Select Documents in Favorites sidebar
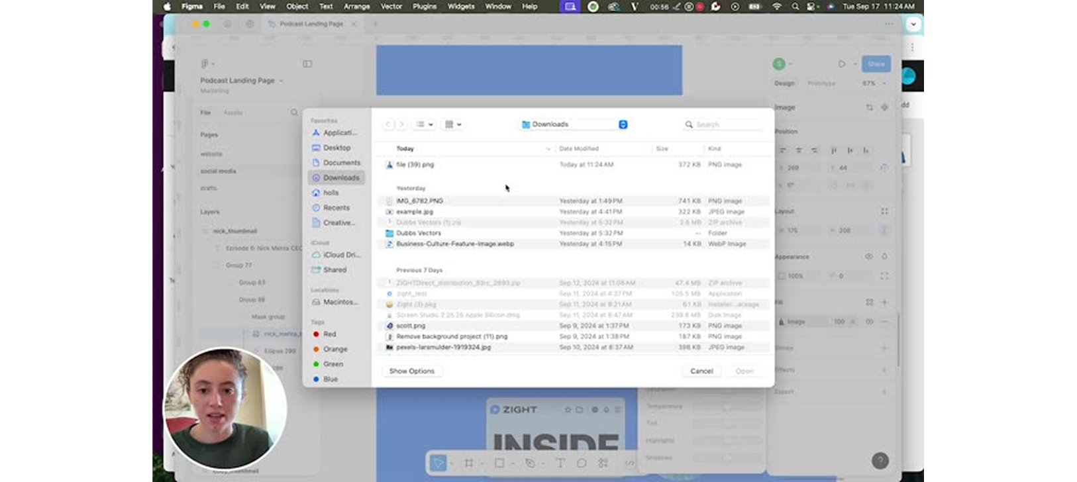The width and height of the screenshot is (1077, 482). pos(336,163)
